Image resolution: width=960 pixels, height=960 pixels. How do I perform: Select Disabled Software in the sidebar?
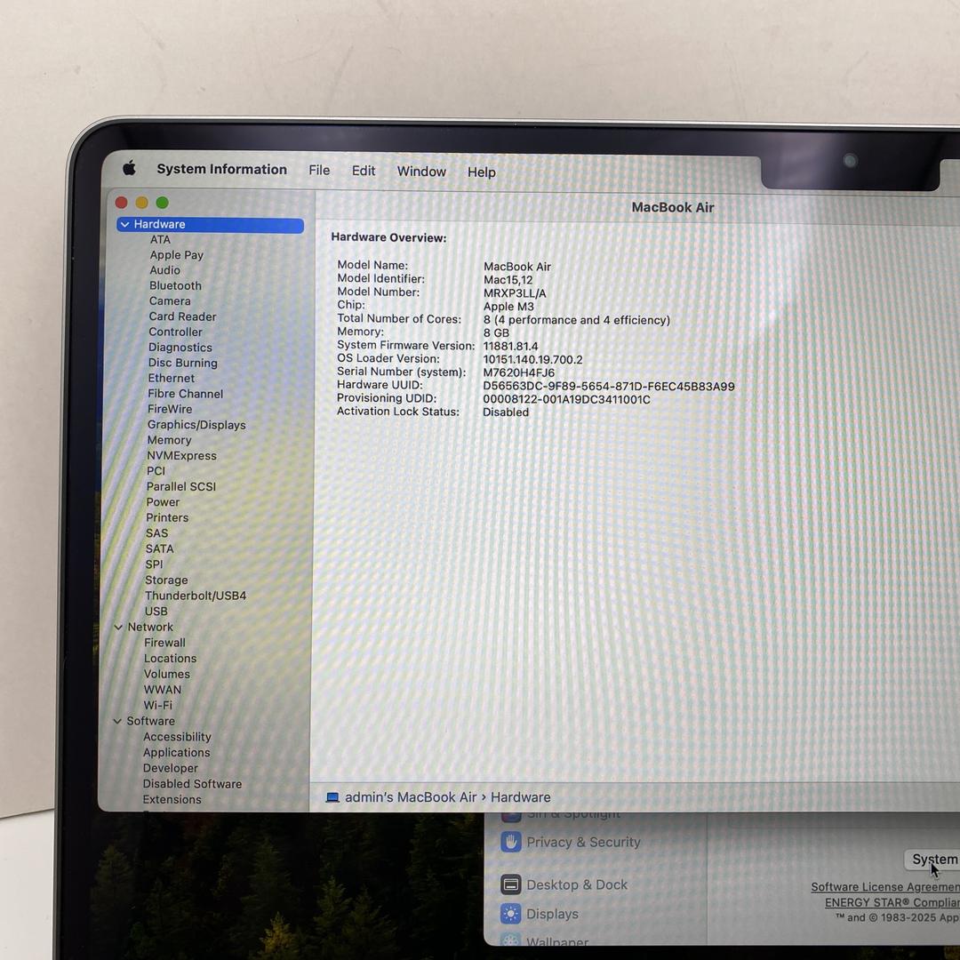[x=192, y=784]
